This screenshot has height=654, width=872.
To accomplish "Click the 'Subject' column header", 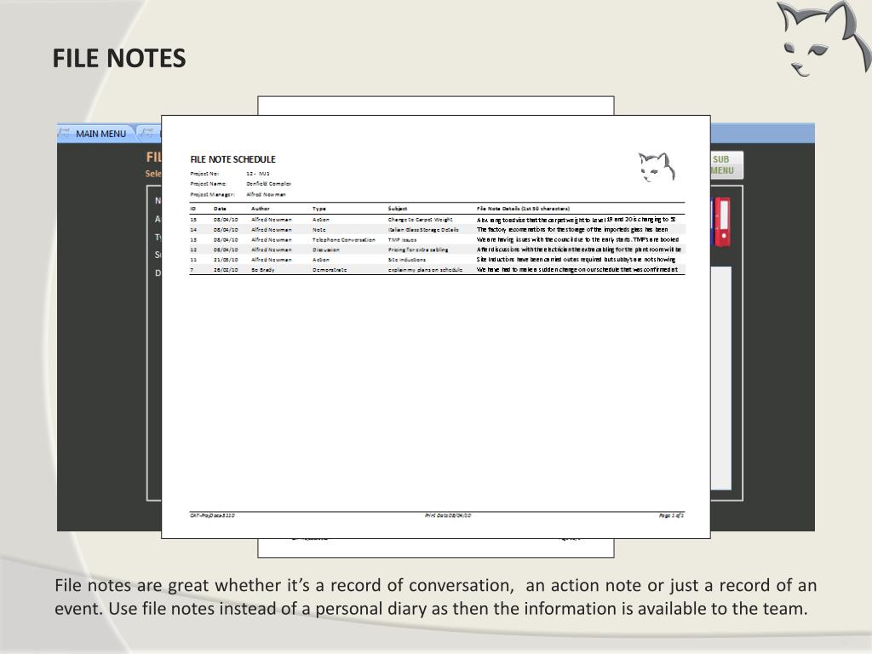I will (398, 209).
